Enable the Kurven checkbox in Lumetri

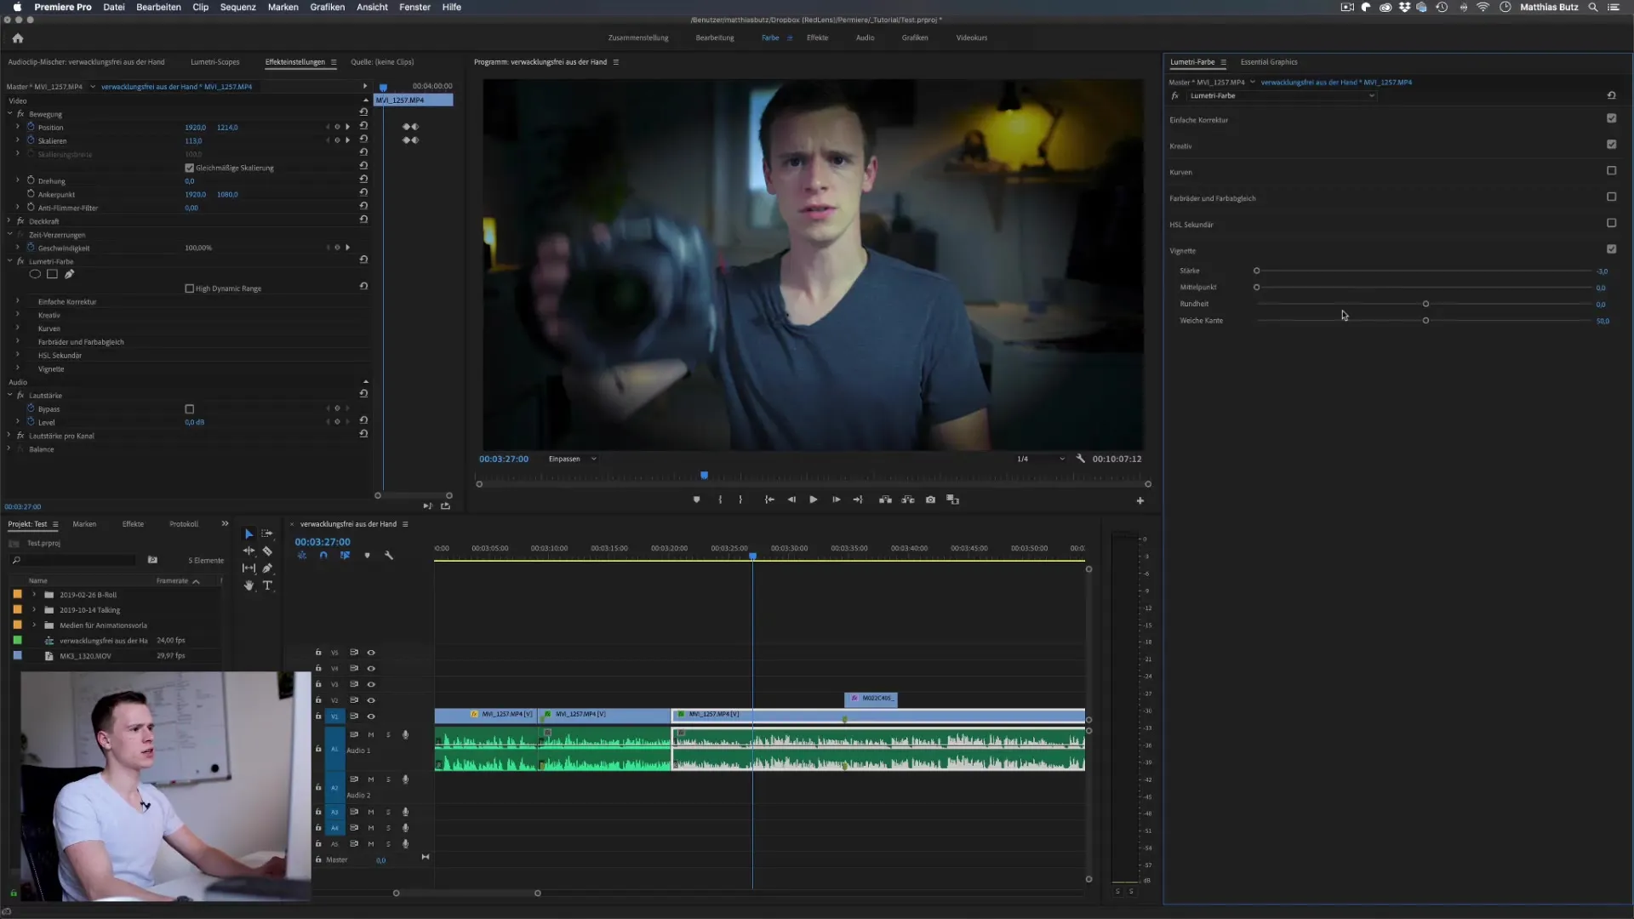pyautogui.click(x=1611, y=171)
